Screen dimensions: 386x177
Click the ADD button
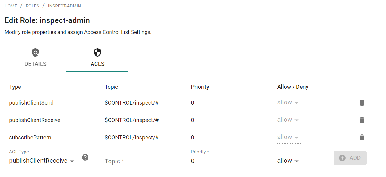coord(350,158)
